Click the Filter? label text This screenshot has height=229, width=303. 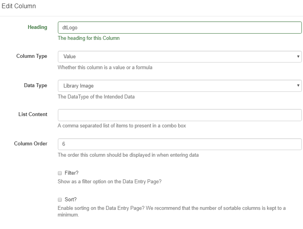72,173
